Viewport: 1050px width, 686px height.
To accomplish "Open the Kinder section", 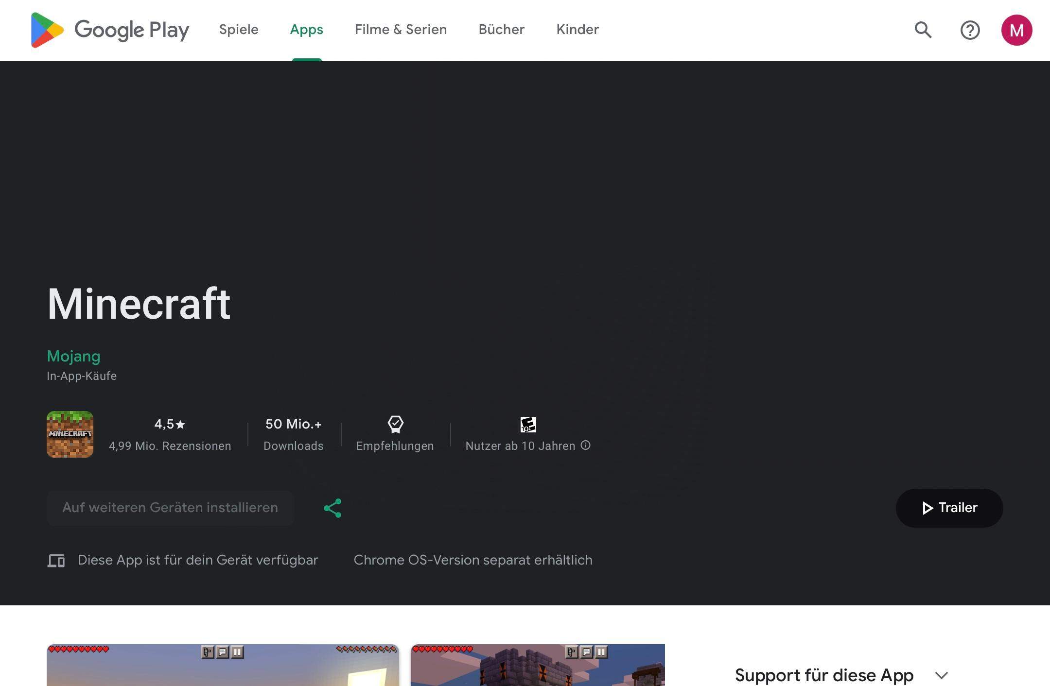I will 577,30.
